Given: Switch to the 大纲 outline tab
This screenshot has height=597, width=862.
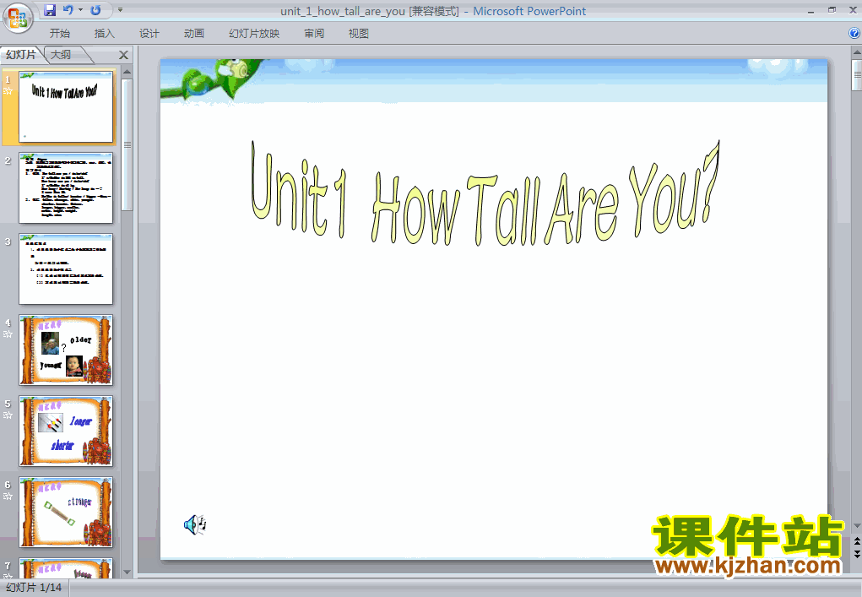Looking at the screenshot, I should (x=61, y=54).
